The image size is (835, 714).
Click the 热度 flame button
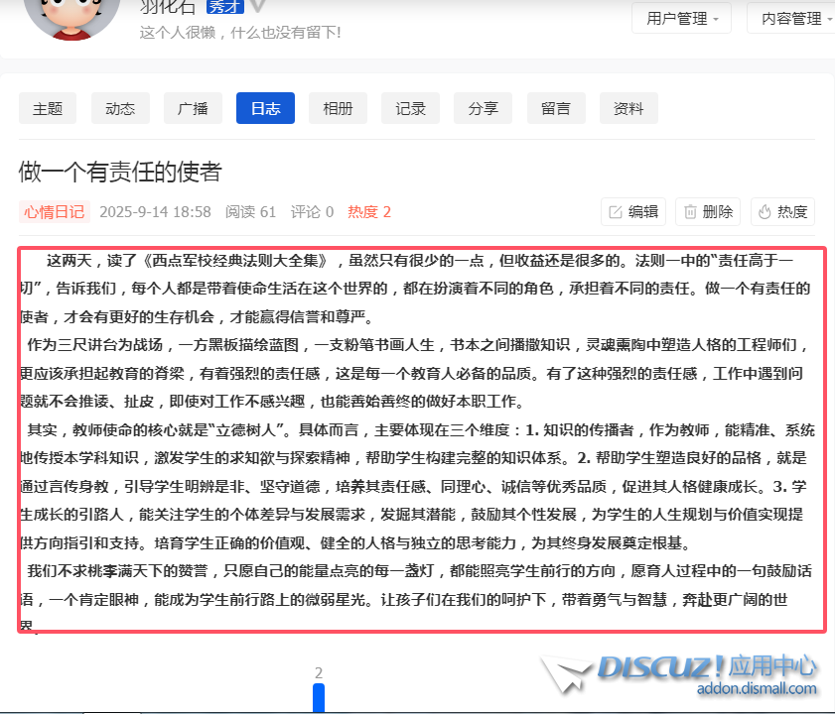pyautogui.click(x=782, y=211)
